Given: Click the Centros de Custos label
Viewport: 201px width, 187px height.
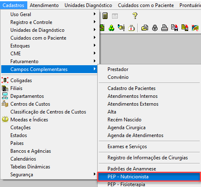Looking at the screenshot, I should coord(30,104).
